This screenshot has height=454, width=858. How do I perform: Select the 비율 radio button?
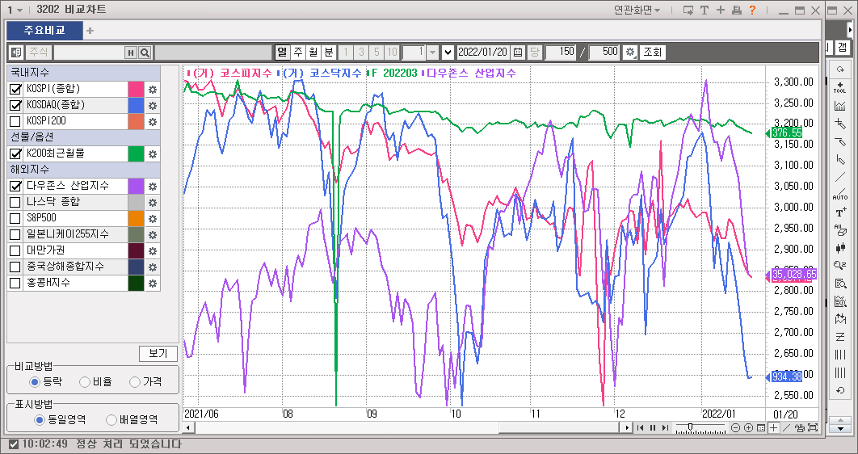coord(85,381)
